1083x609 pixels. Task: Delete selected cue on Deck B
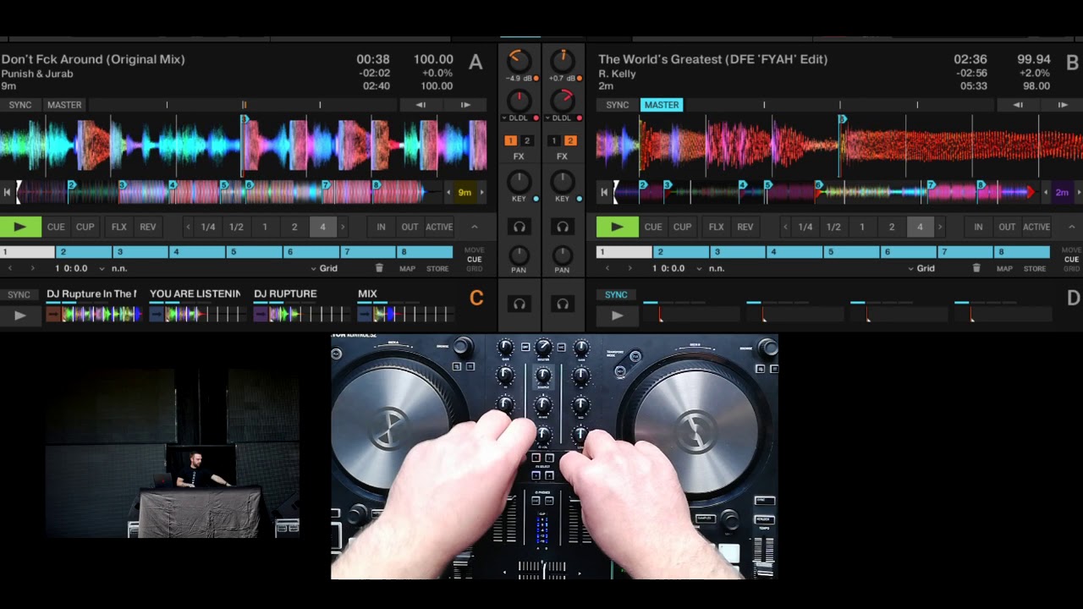(976, 268)
